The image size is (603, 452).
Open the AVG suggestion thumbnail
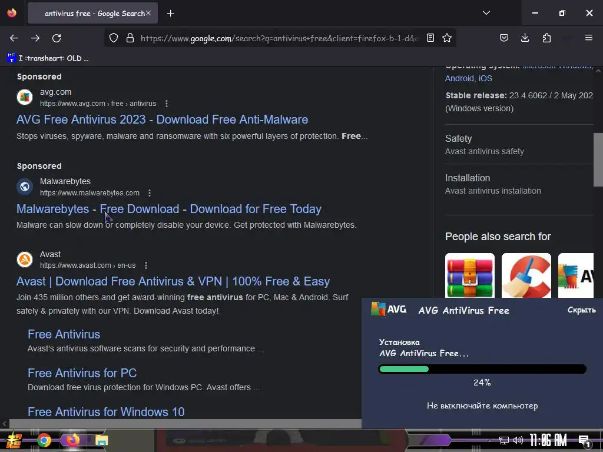coord(576,275)
